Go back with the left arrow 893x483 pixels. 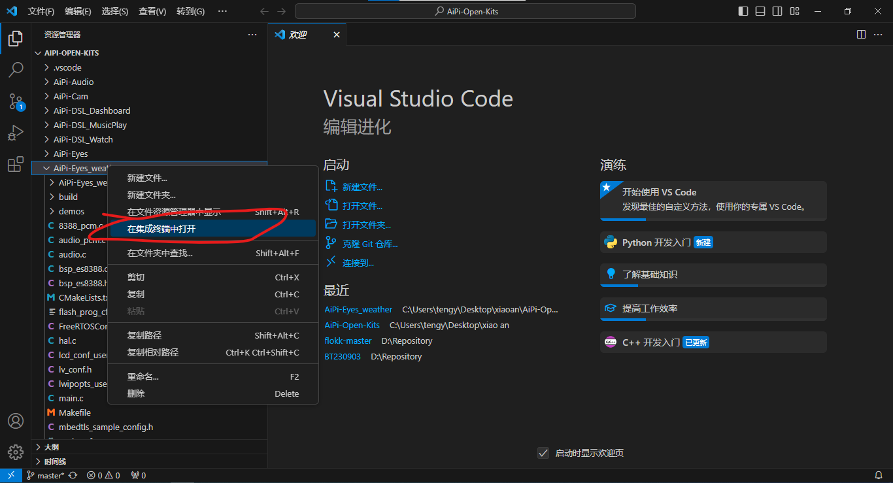[x=264, y=11]
